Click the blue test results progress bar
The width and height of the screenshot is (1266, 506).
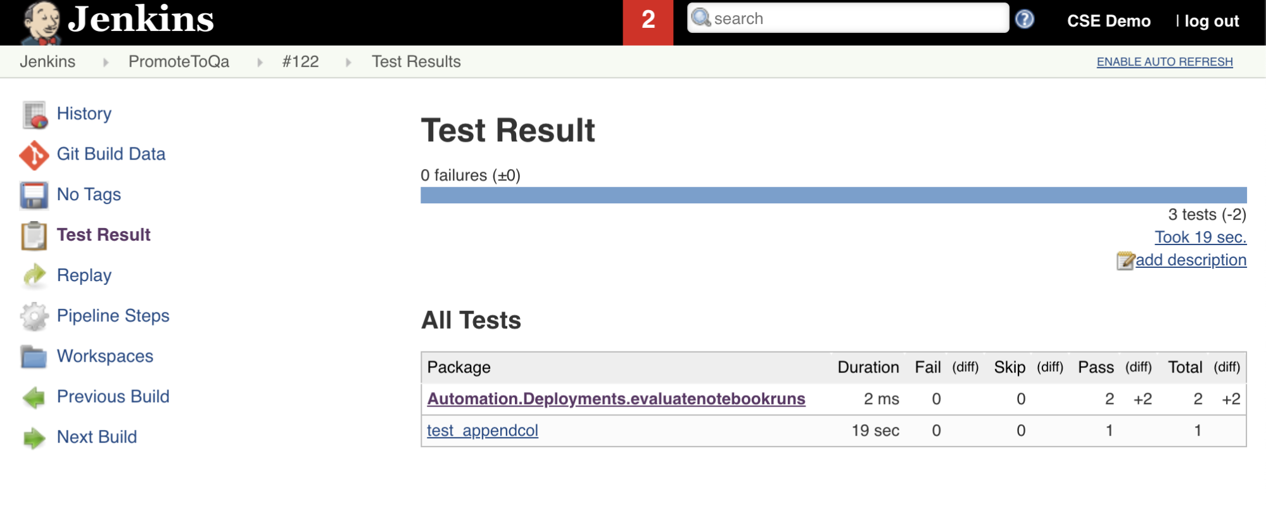(x=833, y=195)
